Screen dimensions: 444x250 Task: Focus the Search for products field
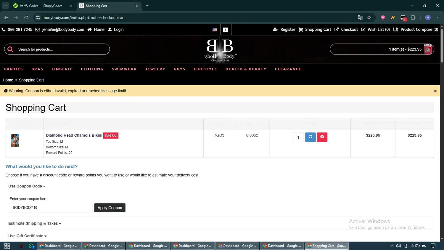[57, 49]
